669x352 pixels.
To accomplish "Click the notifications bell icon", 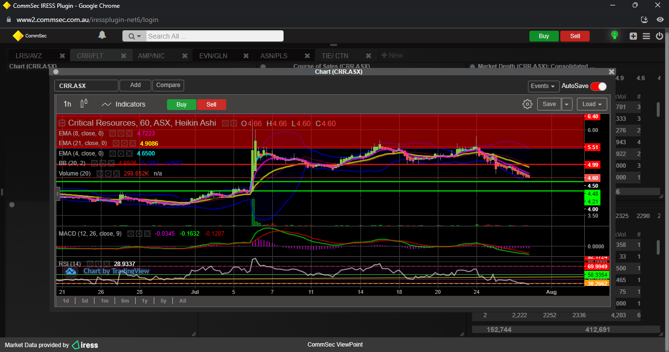I will click(102, 35).
